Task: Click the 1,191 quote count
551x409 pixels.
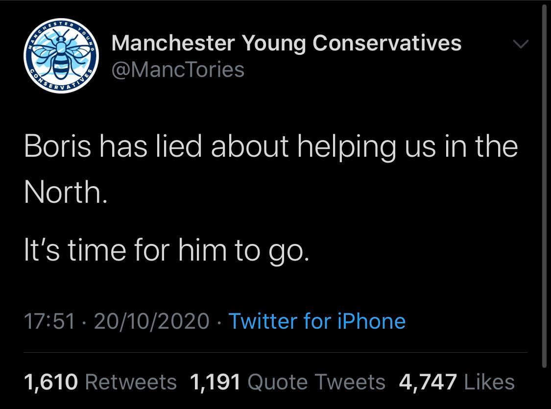Action: pyautogui.click(x=215, y=382)
